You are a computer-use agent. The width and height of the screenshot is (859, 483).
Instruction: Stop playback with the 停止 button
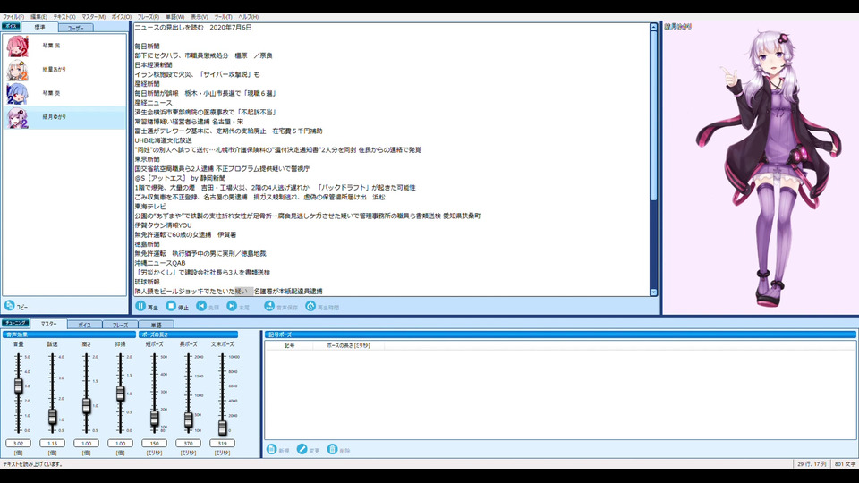172,306
